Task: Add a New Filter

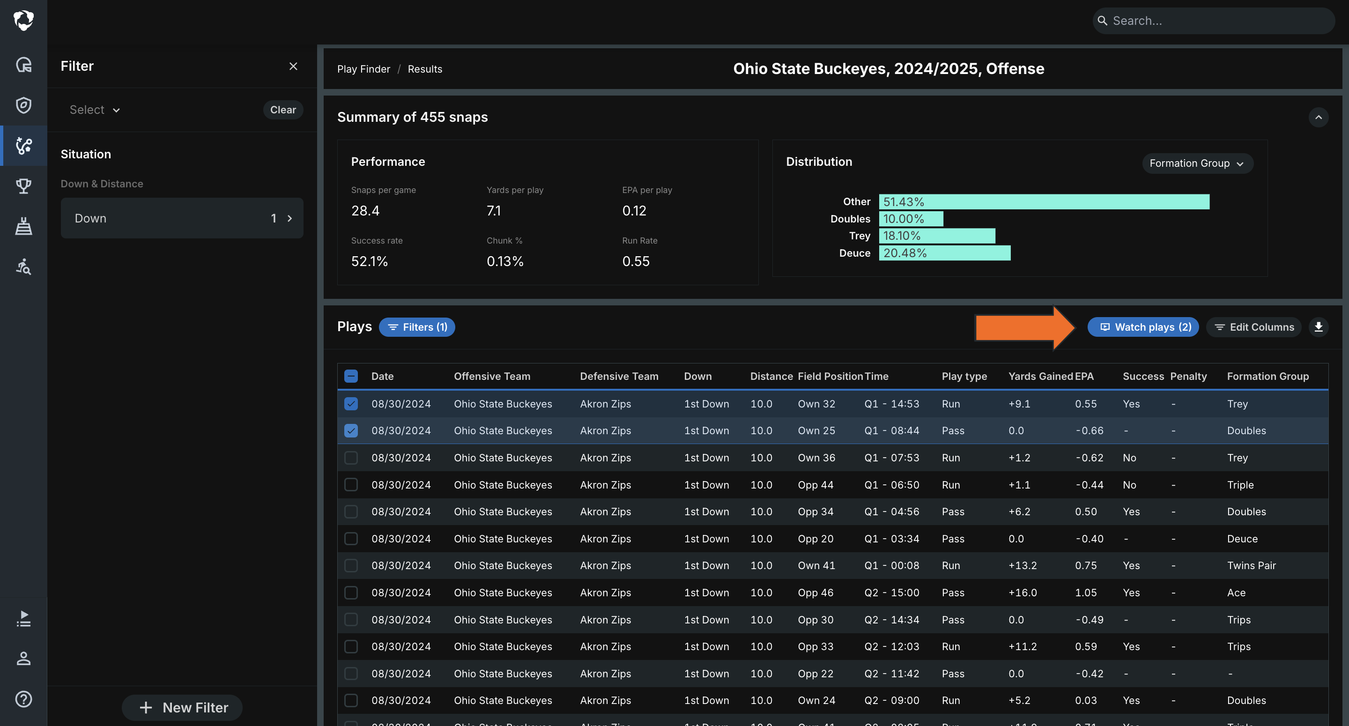Action: [182, 708]
